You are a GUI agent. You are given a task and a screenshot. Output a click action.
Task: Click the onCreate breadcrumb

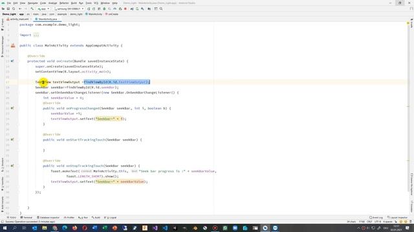coord(112,14)
